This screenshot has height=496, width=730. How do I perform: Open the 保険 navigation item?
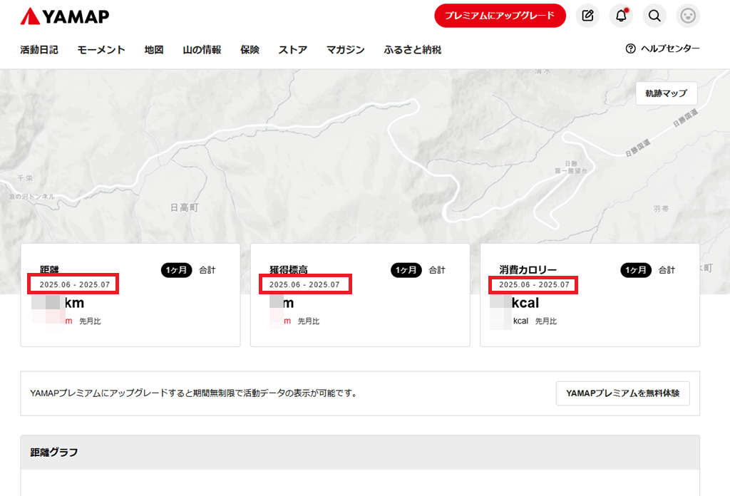(x=250, y=50)
